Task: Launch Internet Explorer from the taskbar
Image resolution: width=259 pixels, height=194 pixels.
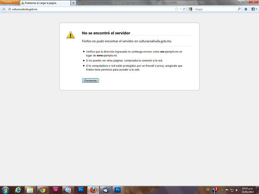Action: (18, 190)
